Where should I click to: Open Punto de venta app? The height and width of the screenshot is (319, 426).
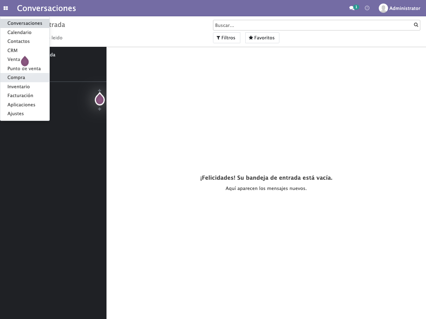[25, 68]
